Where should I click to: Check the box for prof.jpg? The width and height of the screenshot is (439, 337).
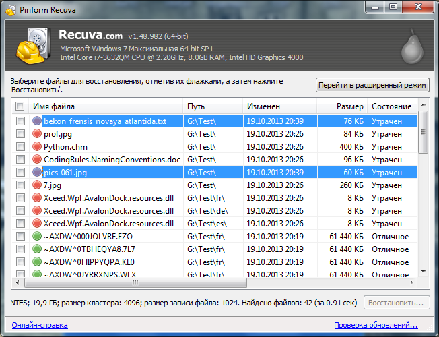(20, 133)
